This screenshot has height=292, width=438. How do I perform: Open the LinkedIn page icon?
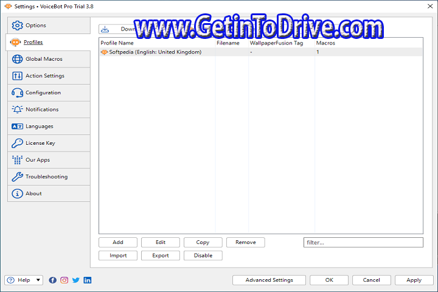click(x=88, y=280)
